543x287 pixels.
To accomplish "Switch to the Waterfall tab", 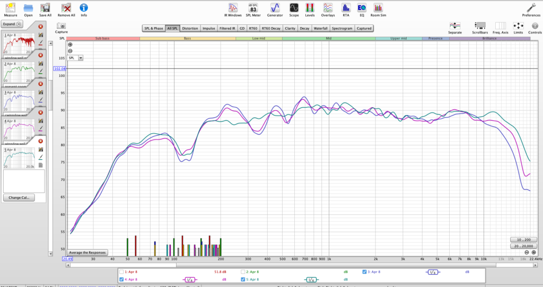I will click(x=320, y=28).
